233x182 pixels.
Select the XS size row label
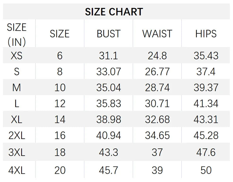17,56
